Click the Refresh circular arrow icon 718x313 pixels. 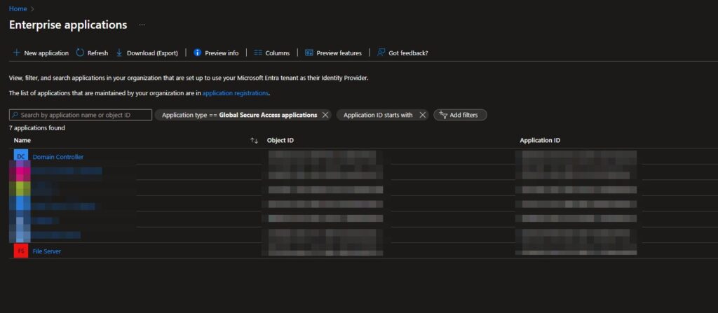pyautogui.click(x=80, y=53)
